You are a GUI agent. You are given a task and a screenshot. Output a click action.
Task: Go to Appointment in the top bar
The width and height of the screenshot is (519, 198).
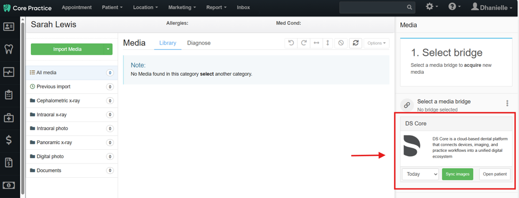[x=77, y=7]
